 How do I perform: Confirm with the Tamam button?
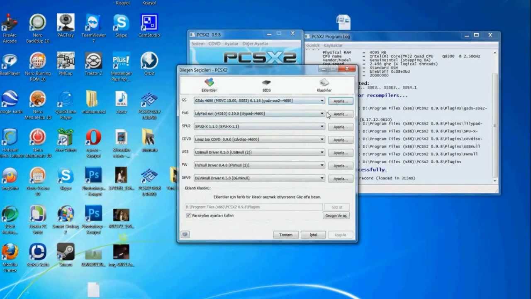click(286, 235)
